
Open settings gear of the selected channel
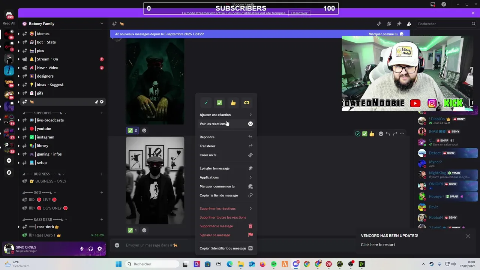102,102
